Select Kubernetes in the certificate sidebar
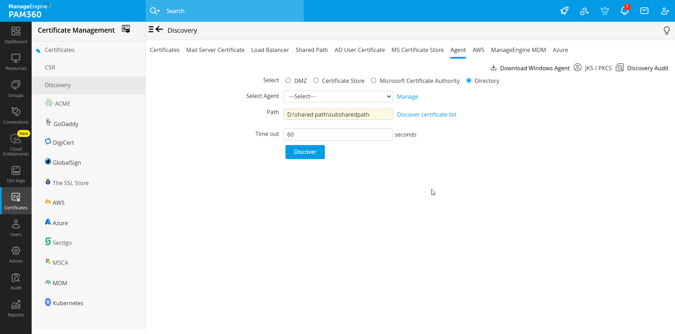 [x=68, y=303]
